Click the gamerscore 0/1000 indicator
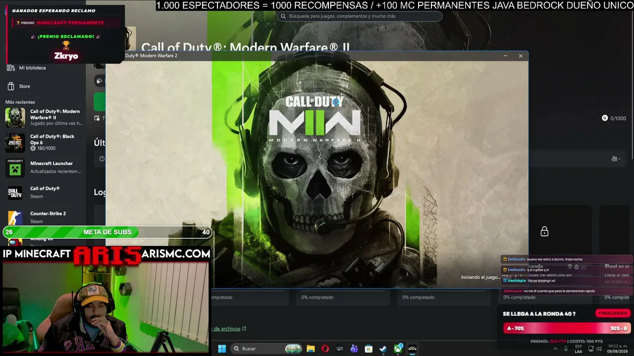Screen dimensions: 634x356 coord(614,118)
